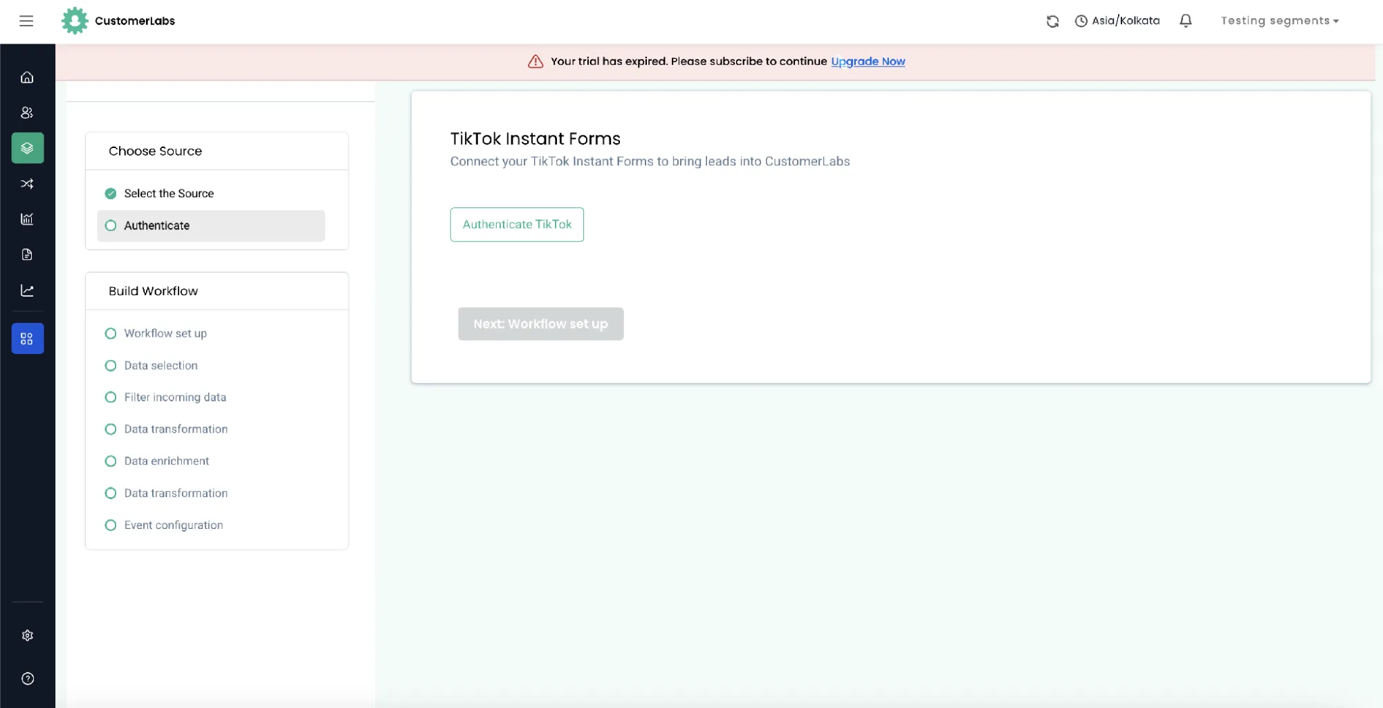Click the refresh sync icon
The image size is (1383, 708).
click(x=1052, y=21)
